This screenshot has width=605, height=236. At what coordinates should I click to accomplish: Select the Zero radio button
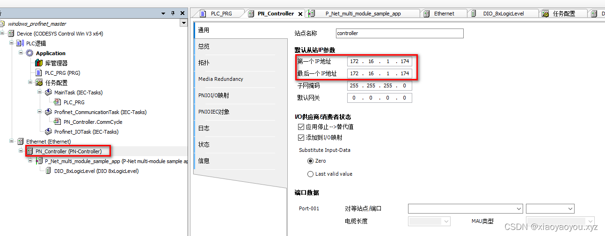pos(311,161)
